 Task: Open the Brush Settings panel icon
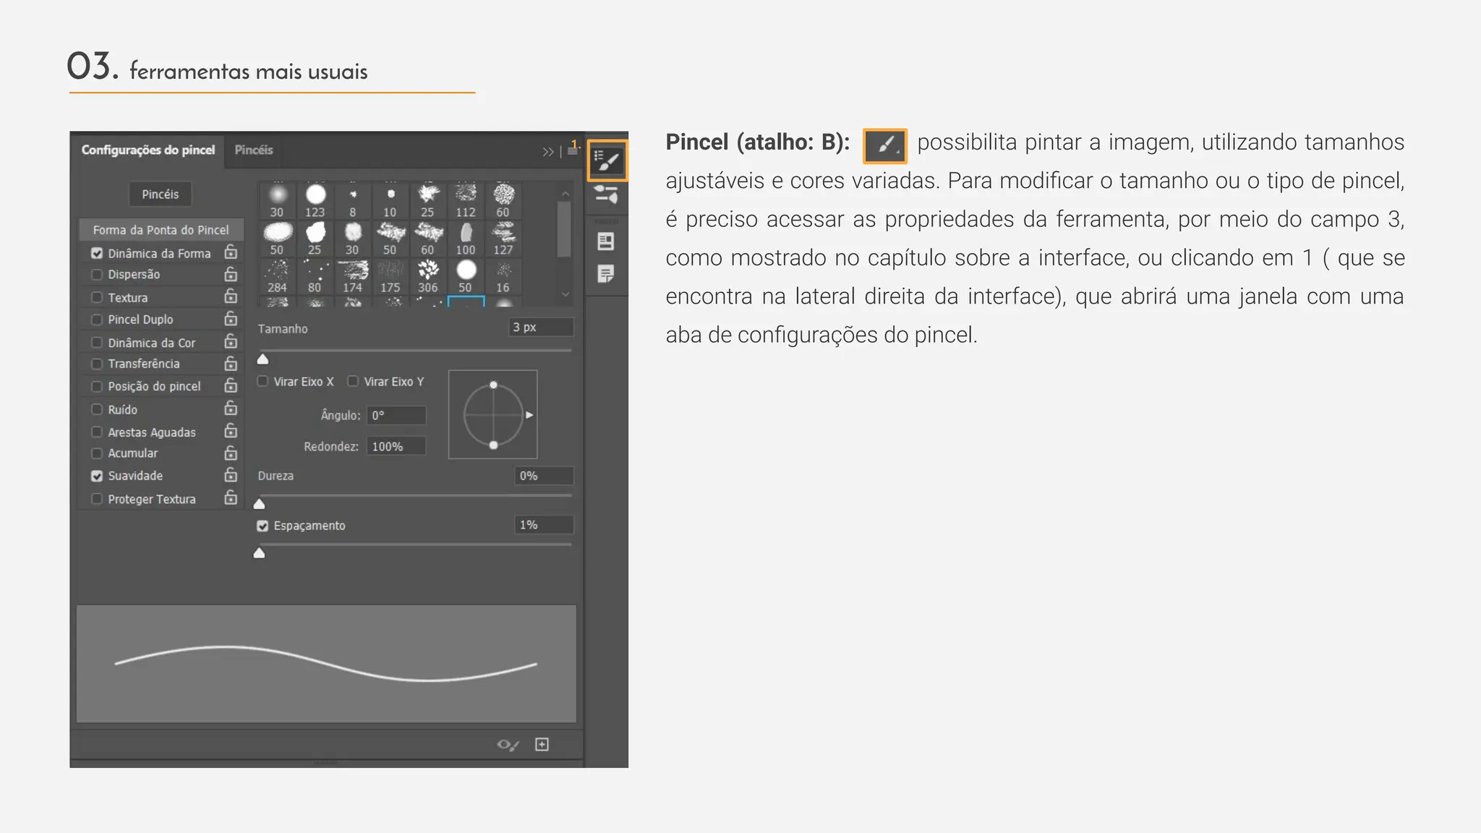pyautogui.click(x=607, y=160)
